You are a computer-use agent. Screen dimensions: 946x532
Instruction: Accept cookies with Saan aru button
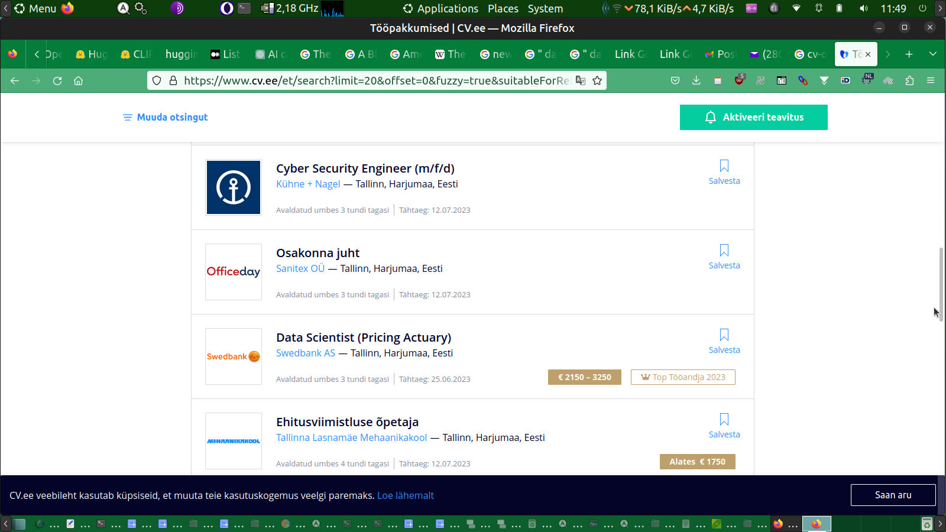[893, 495]
